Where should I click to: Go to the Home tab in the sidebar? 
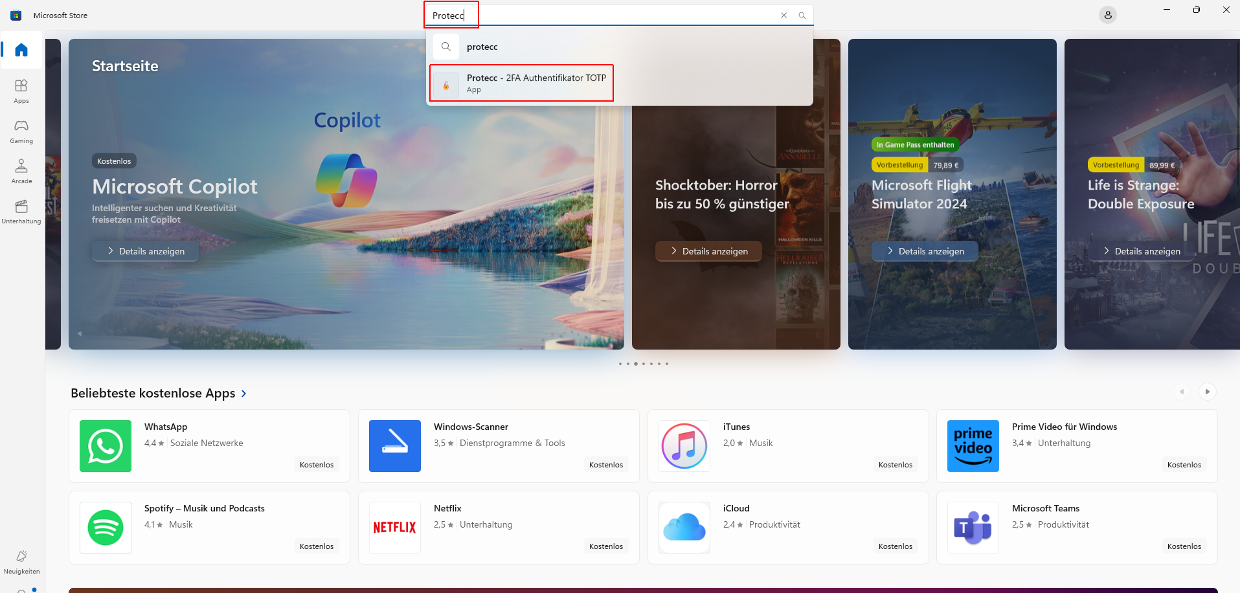[x=21, y=50]
